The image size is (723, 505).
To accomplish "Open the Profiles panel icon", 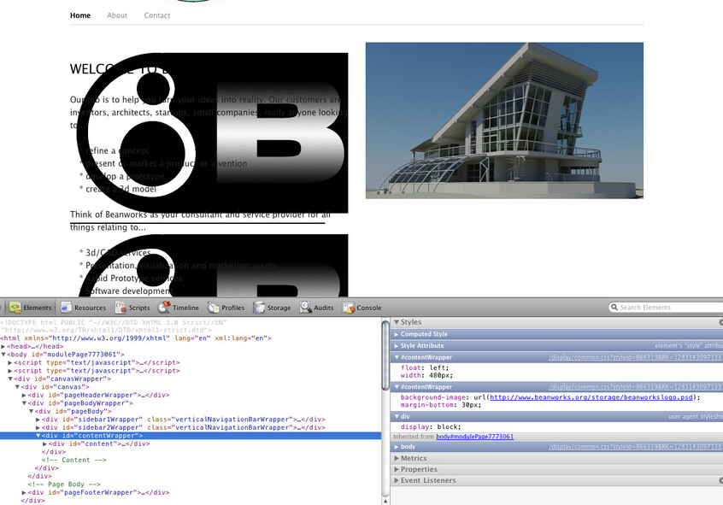I will (213, 307).
